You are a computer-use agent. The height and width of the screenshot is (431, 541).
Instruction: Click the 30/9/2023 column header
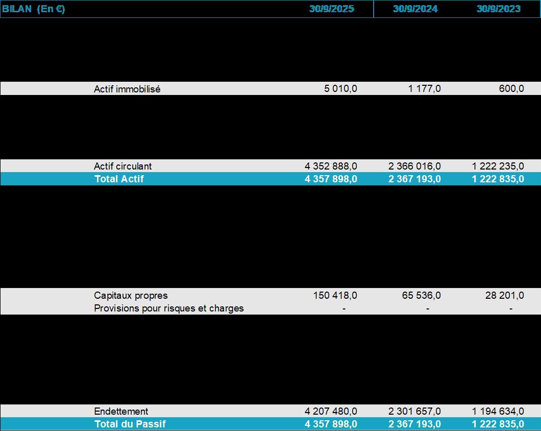[x=499, y=9]
